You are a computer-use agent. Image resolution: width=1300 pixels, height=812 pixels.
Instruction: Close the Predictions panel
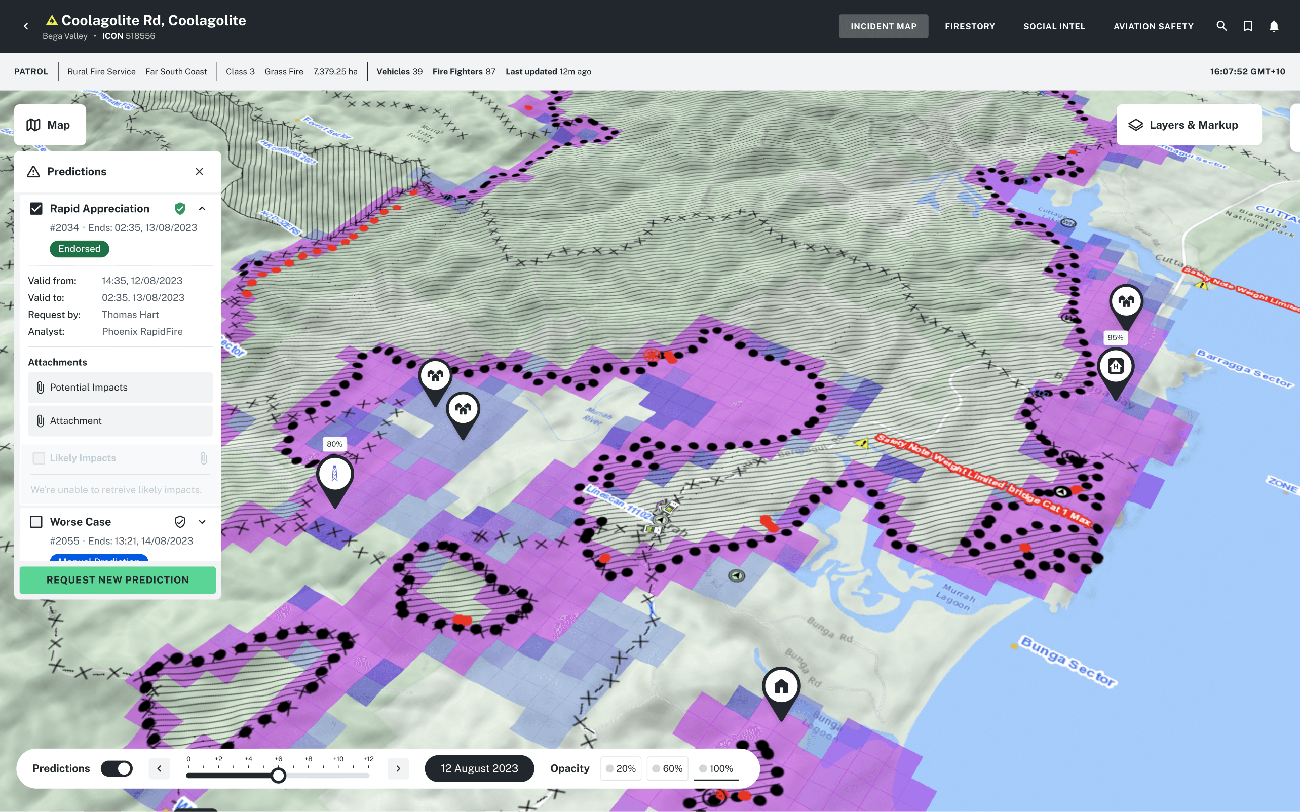coord(199,171)
